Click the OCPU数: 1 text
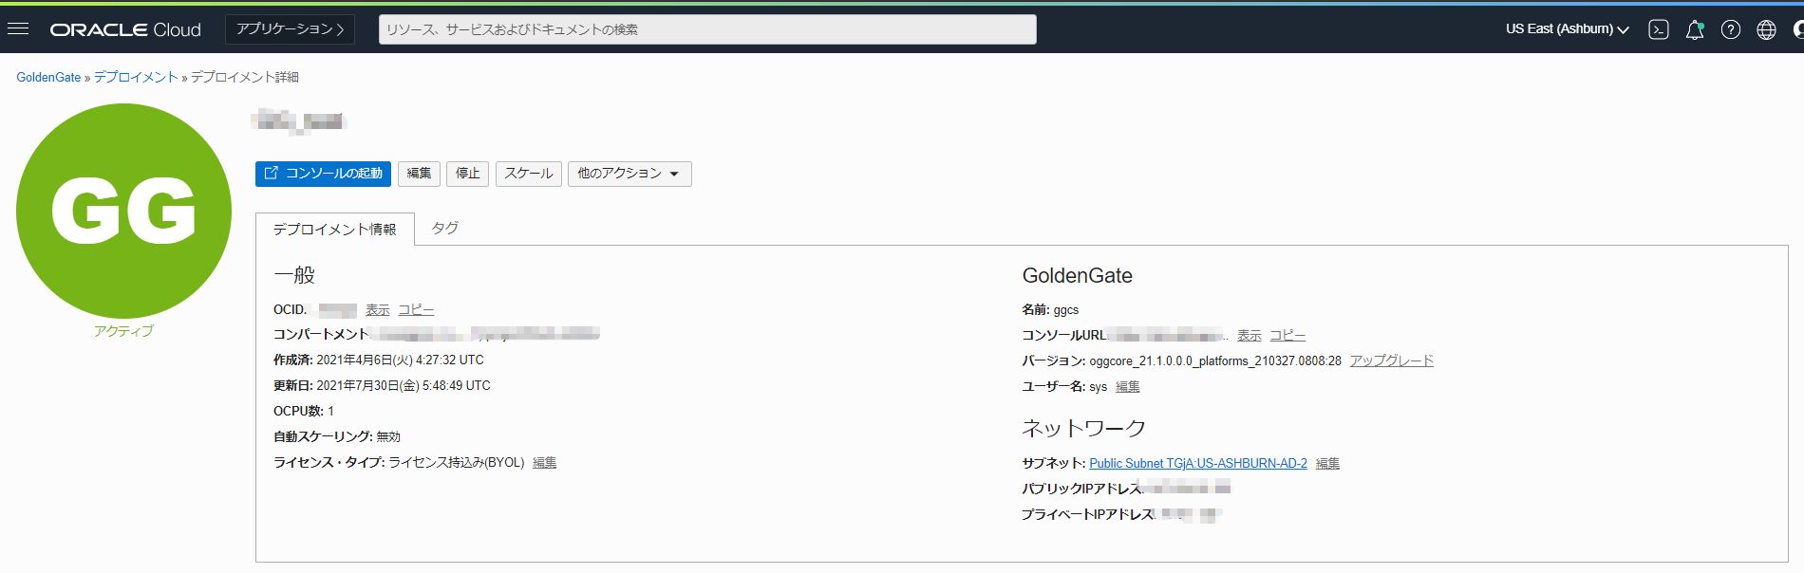Viewport: 1804px width, 573px height. [304, 412]
